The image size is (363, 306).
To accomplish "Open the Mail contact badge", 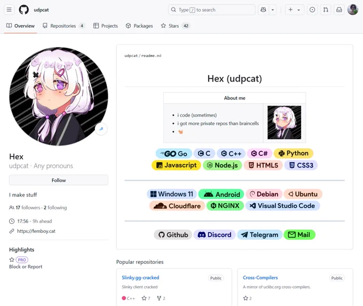I will (x=299, y=235).
